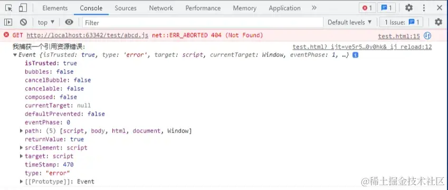Select the bubbles: false property row
Viewport: 448px width, 190px height.
pos(49,72)
